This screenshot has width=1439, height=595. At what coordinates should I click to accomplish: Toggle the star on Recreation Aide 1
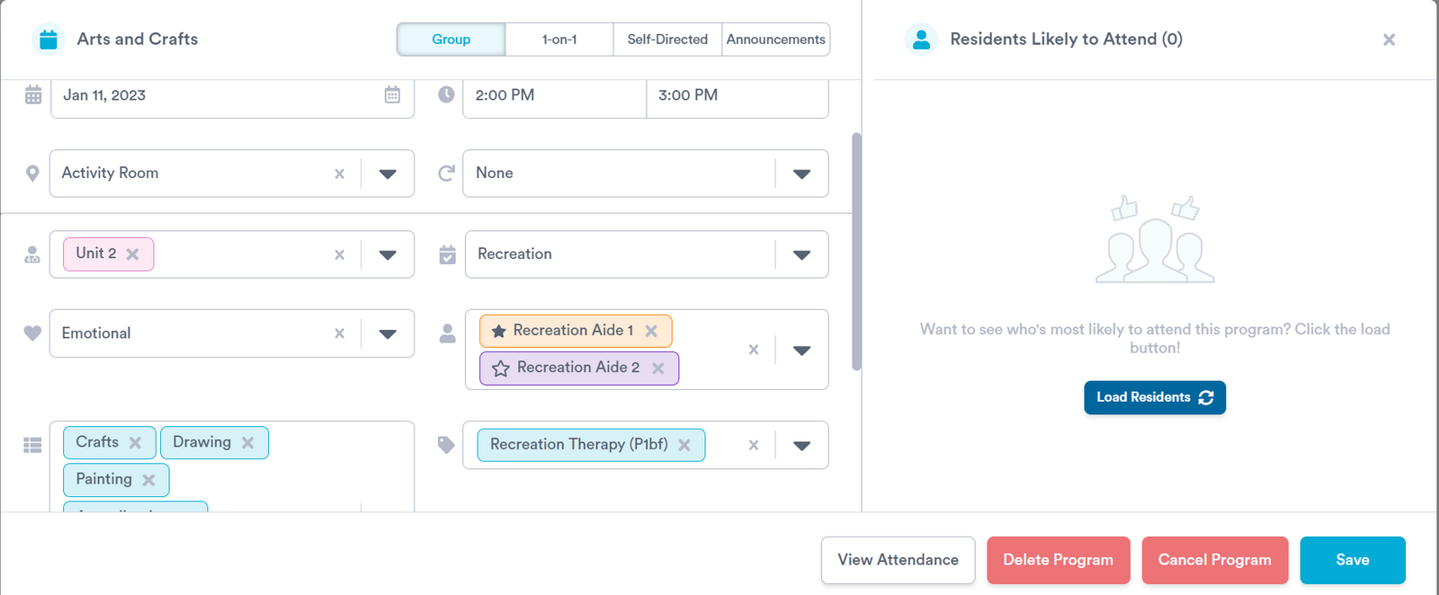pyautogui.click(x=498, y=331)
